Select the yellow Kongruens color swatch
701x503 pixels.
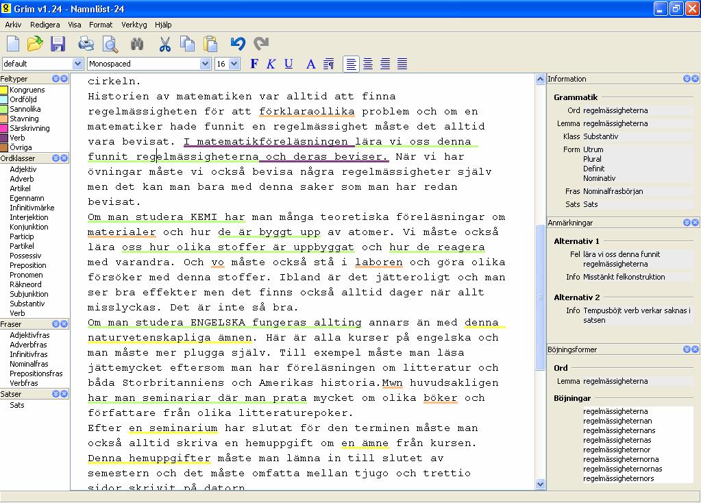tap(5, 90)
